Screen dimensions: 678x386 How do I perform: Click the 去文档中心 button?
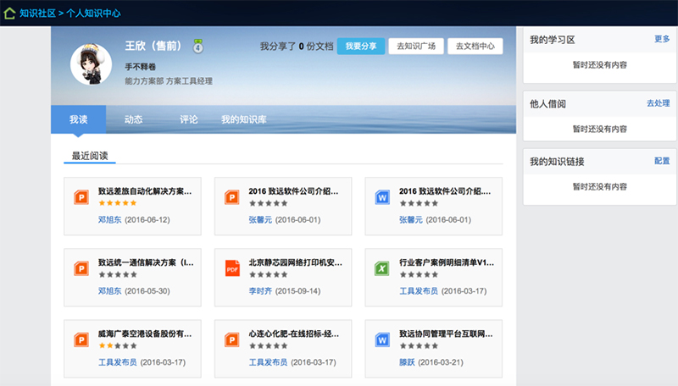click(x=475, y=47)
